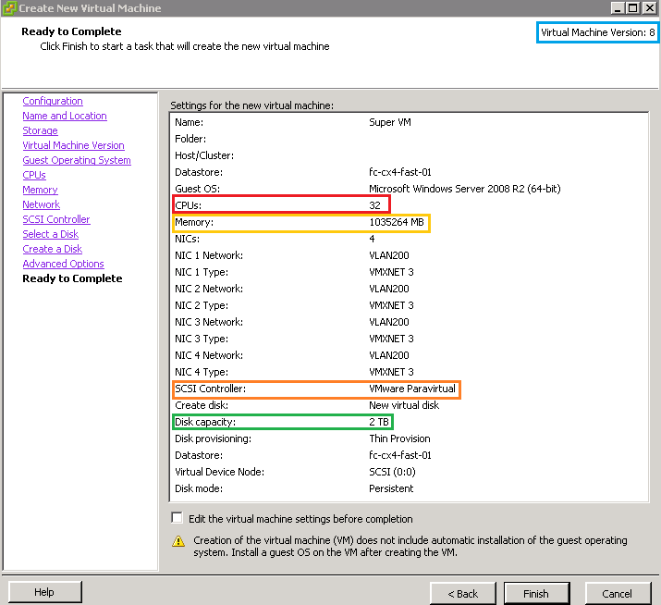Select the NIC 4 Network row

292,355
